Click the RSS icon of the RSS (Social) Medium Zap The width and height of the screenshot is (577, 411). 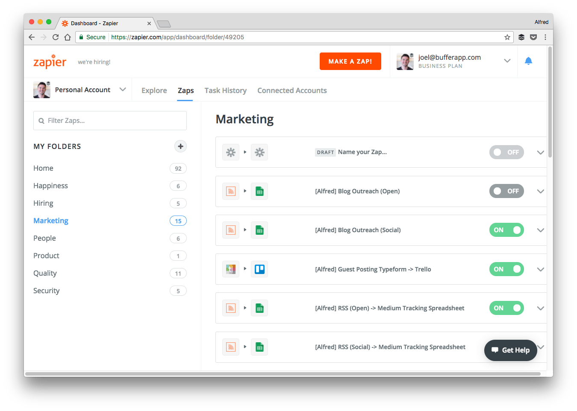(231, 347)
